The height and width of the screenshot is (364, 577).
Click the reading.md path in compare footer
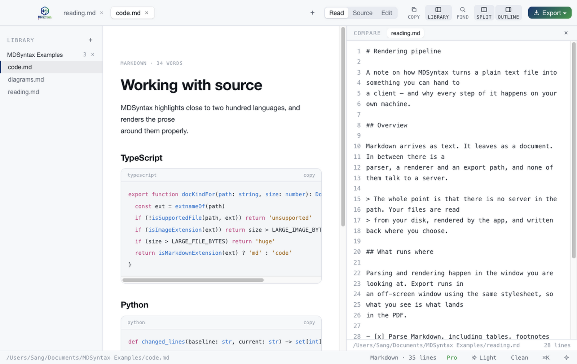click(x=436, y=345)
